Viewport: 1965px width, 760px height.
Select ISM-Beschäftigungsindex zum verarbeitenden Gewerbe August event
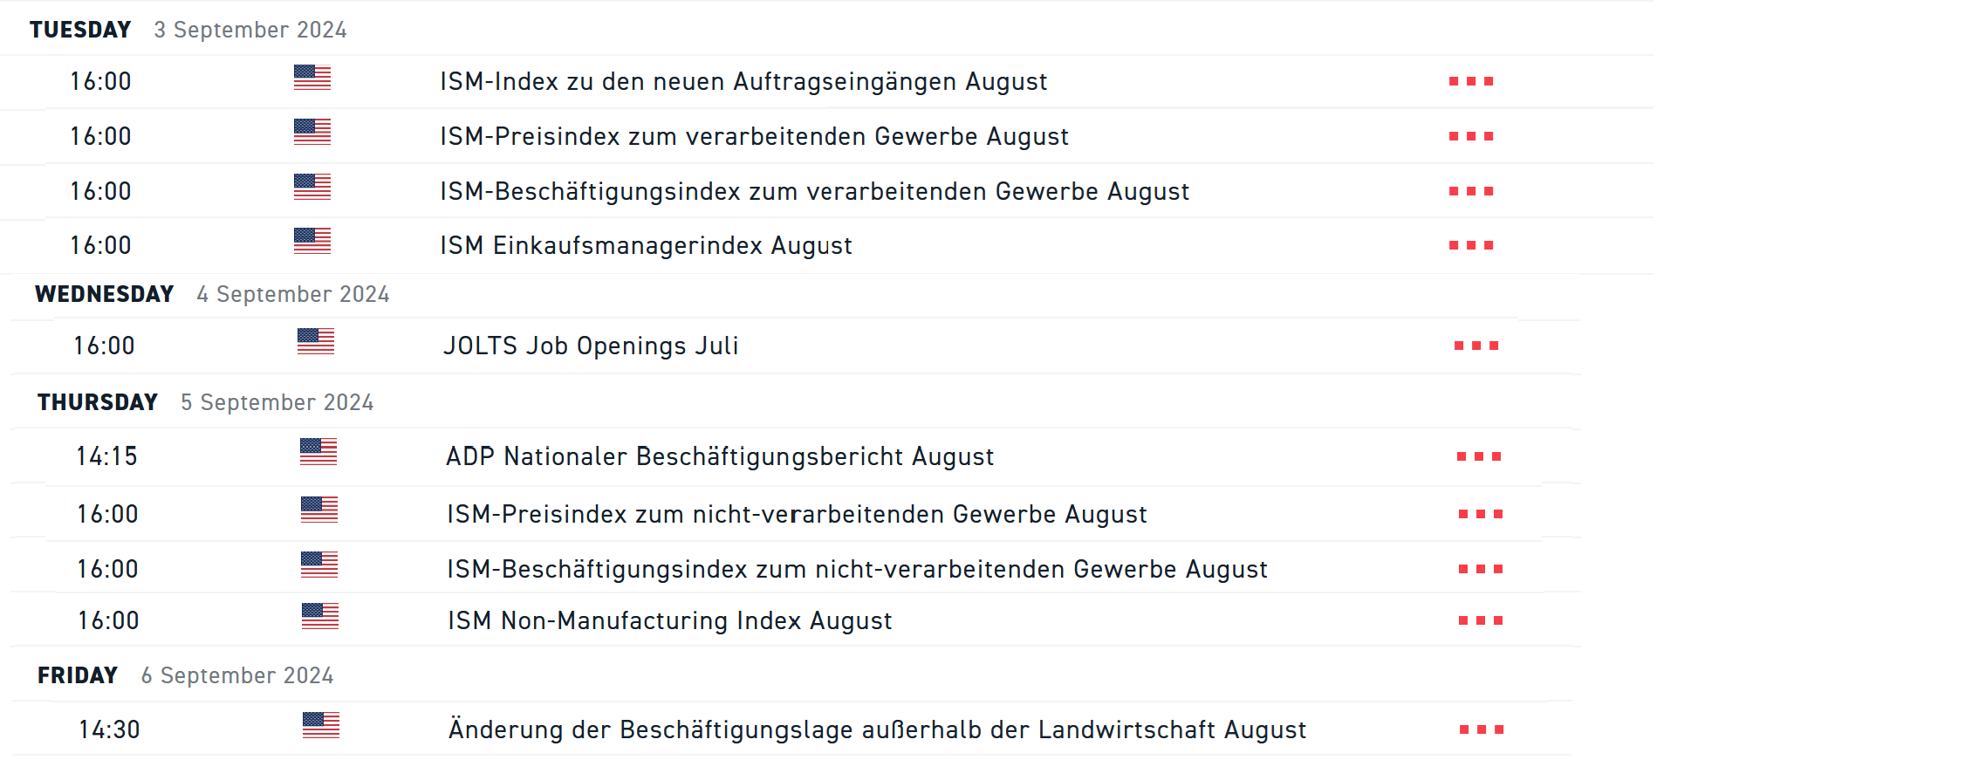[814, 192]
